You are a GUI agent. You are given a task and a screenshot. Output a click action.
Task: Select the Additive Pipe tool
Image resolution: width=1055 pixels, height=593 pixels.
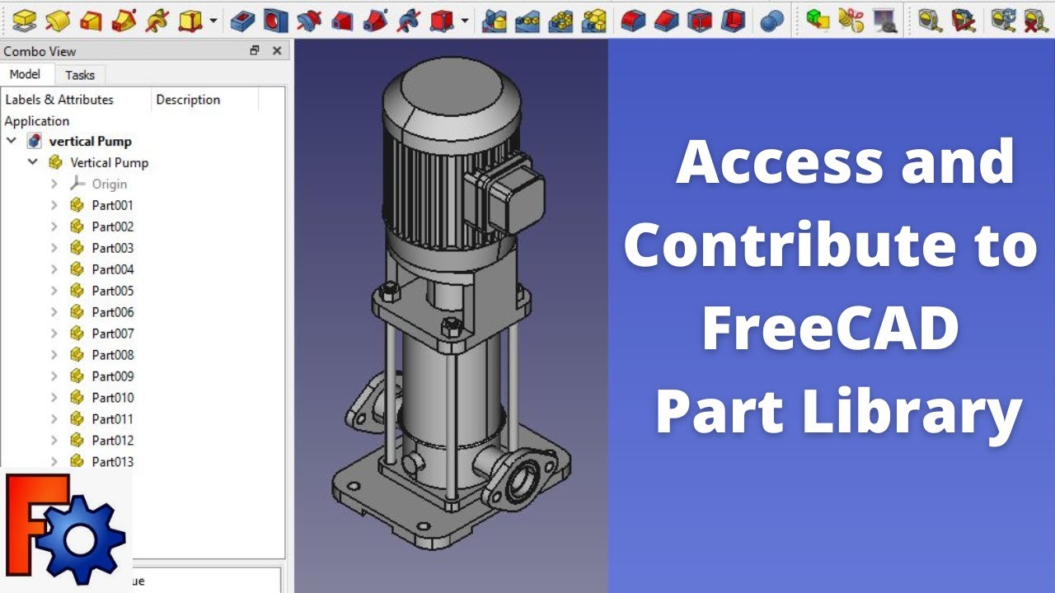click(x=124, y=20)
